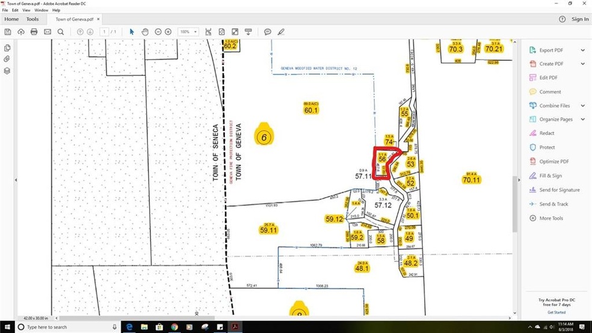Click Sign In button
Screen dimensions: 592x333
coord(579,19)
